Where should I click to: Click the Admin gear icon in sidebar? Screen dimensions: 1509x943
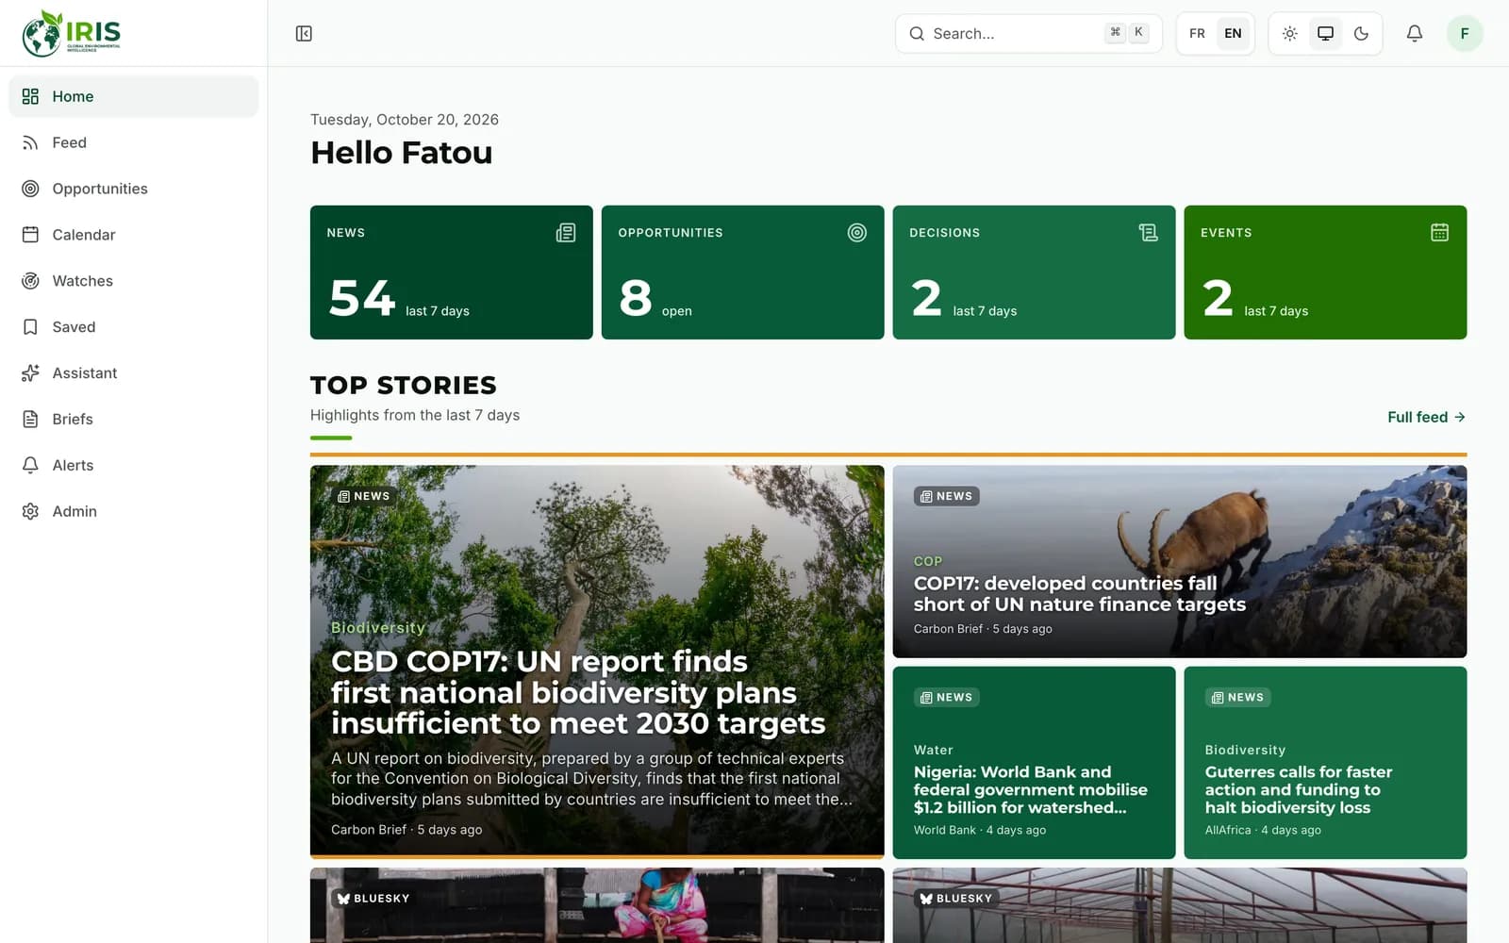tap(30, 511)
